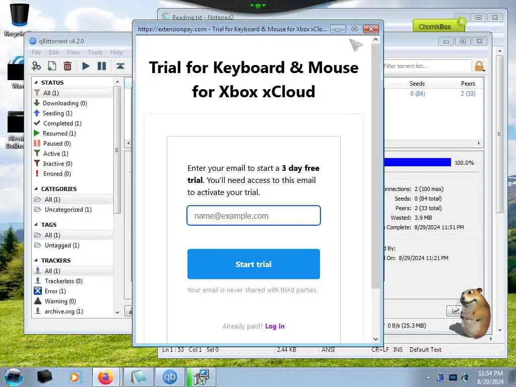Click the Log in link
This screenshot has width=516, height=387.
(x=275, y=326)
